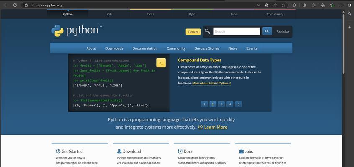Click the magnifying glass beside Search field
Screen dimensions: 354x167
tap(208, 32)
